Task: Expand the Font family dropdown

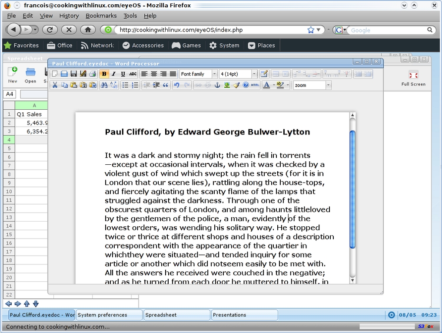Action: pos(214,74)
